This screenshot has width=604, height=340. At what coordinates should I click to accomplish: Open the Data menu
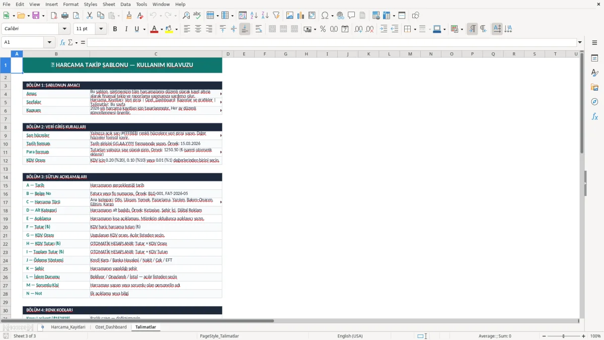click(125, 4)
